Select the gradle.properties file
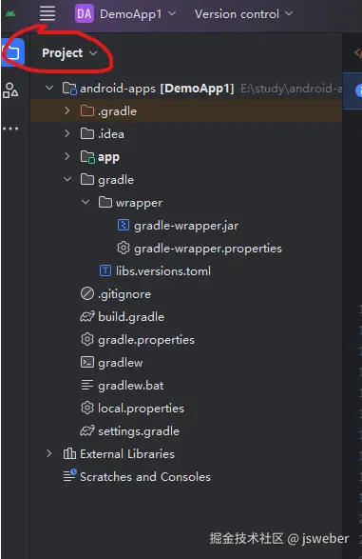The width and height of the screenshot is (362, 559). pyautogui.click(x=186, y=339)
